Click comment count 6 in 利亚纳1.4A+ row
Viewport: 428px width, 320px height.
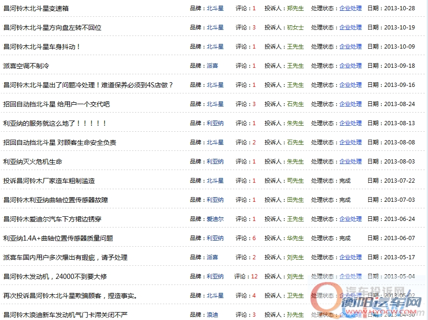pos(254,238)
